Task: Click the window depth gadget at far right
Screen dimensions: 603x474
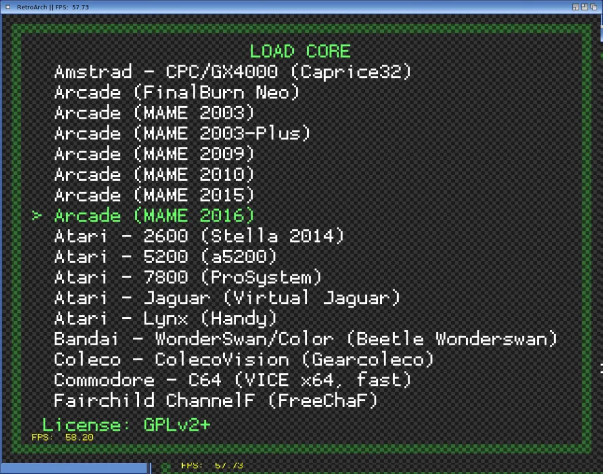Action: pyautogui.click(x=594, y=6)
